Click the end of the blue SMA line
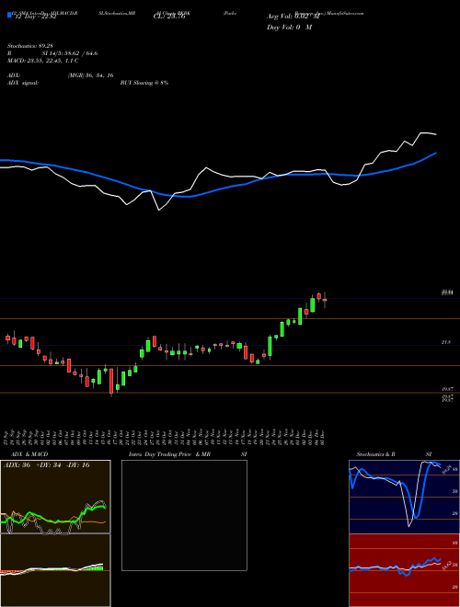Screen dimensions: 460x607 (x=436, y=153)
